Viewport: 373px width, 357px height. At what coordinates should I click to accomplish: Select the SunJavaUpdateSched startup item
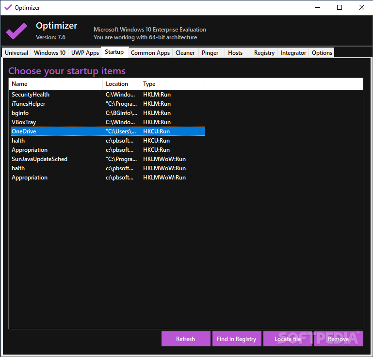[108, 159]
